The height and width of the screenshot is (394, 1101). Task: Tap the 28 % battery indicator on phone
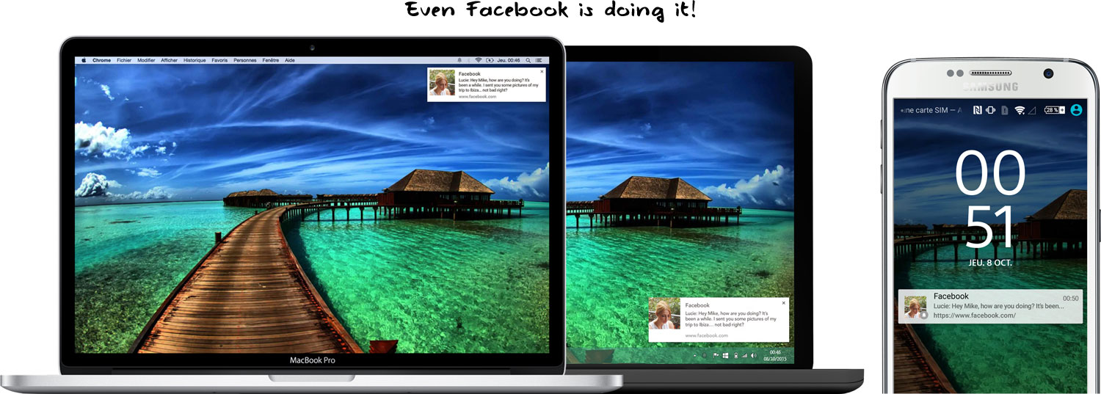pyautogui.click(x=1055, y=110)
